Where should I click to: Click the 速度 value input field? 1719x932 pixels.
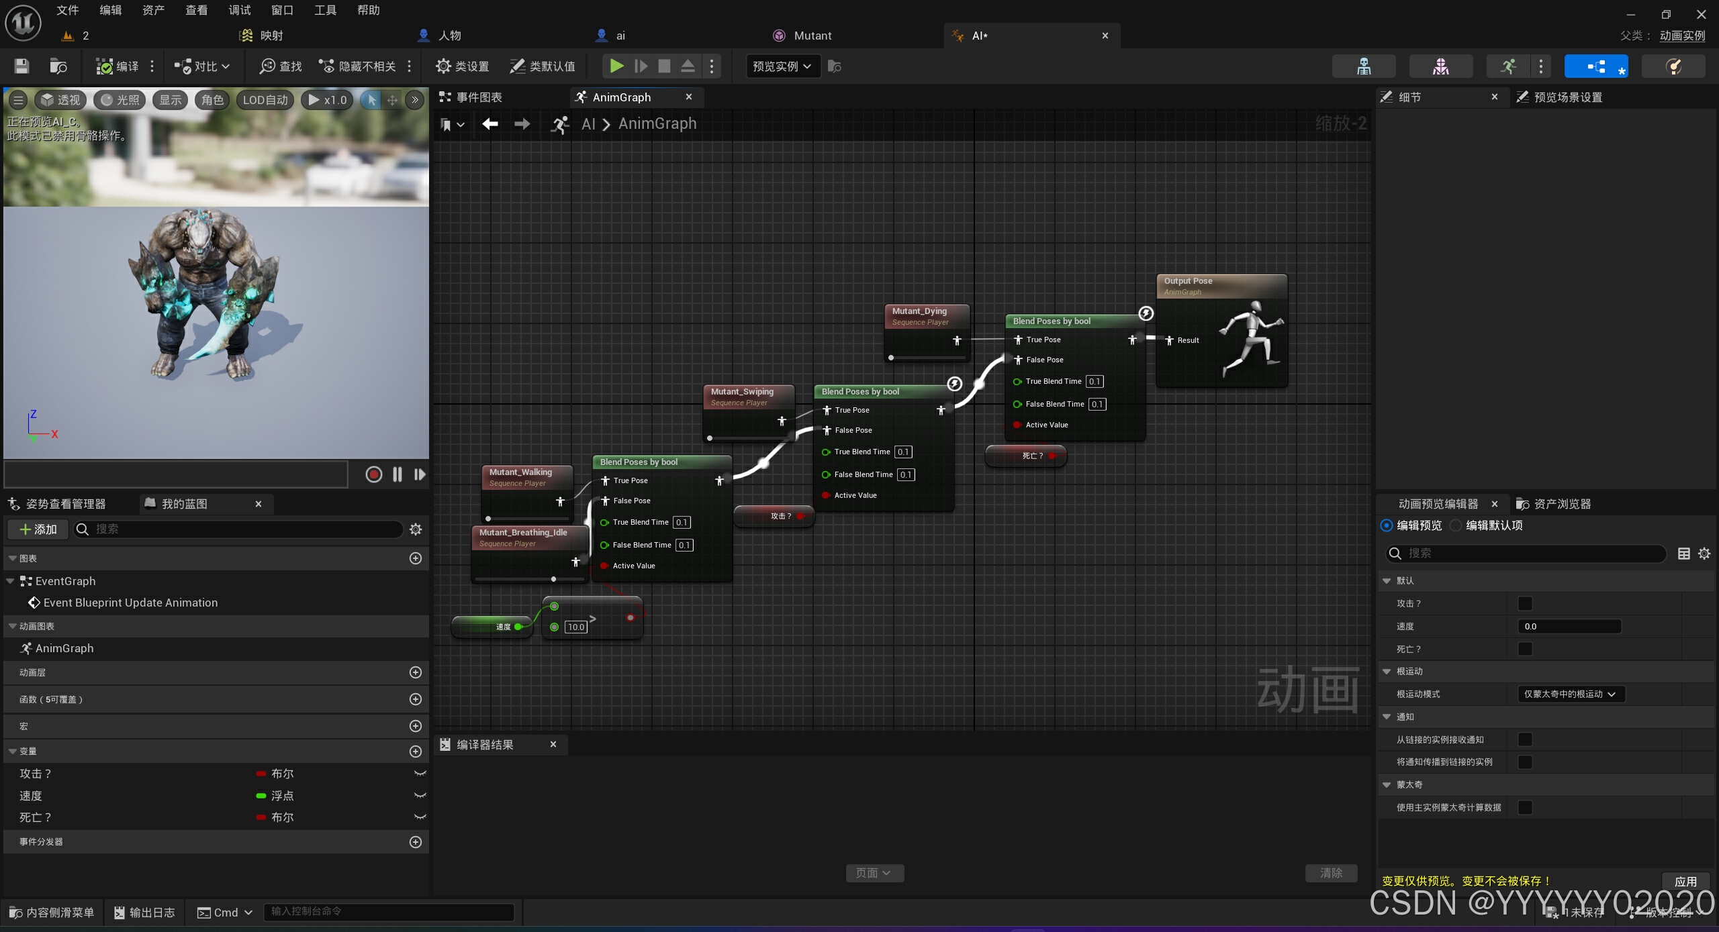1569,626
